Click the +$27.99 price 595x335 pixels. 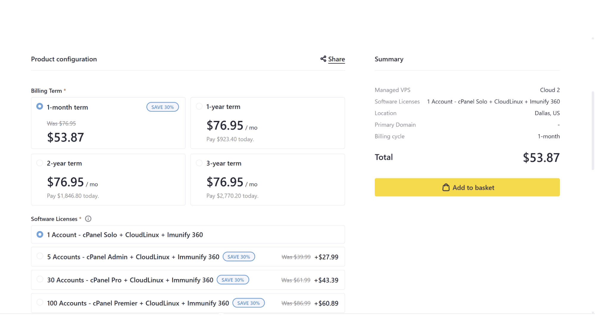(326, 257)
